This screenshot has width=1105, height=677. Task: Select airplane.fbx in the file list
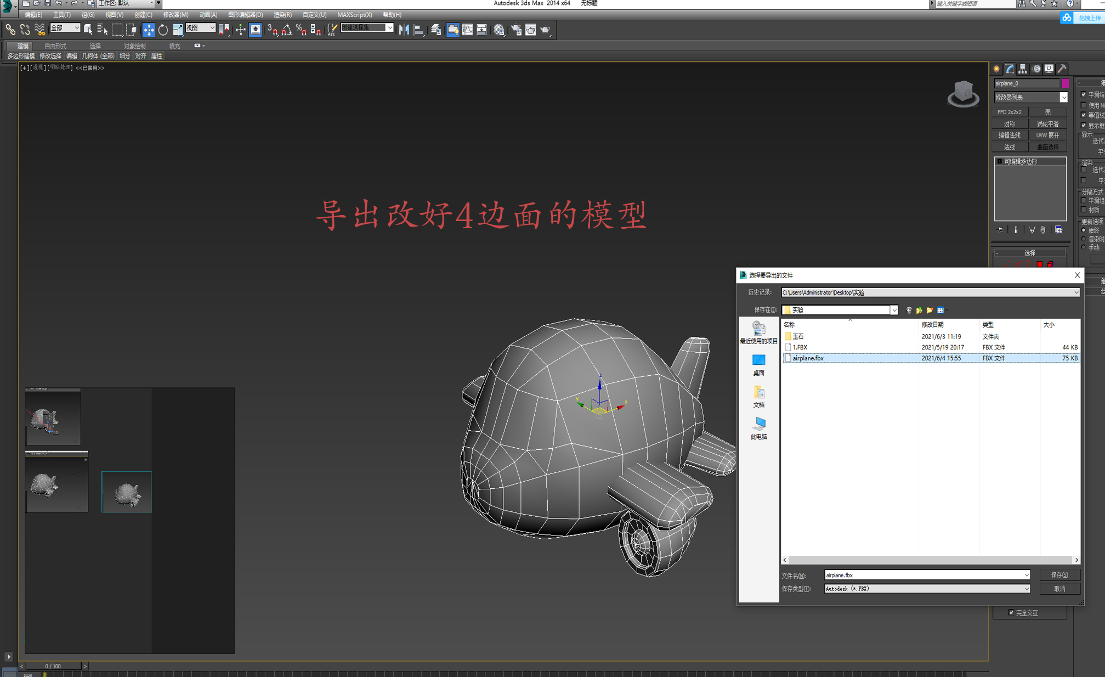coord(808,358)
